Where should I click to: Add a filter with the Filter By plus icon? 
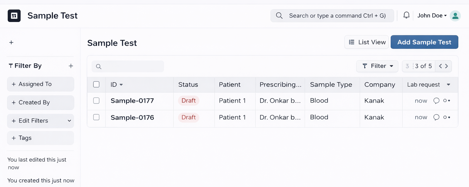71,66
